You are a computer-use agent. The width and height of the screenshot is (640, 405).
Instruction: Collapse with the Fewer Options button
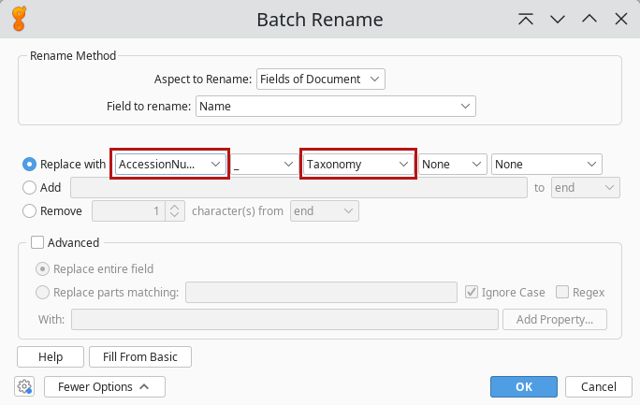click(103, 386)
